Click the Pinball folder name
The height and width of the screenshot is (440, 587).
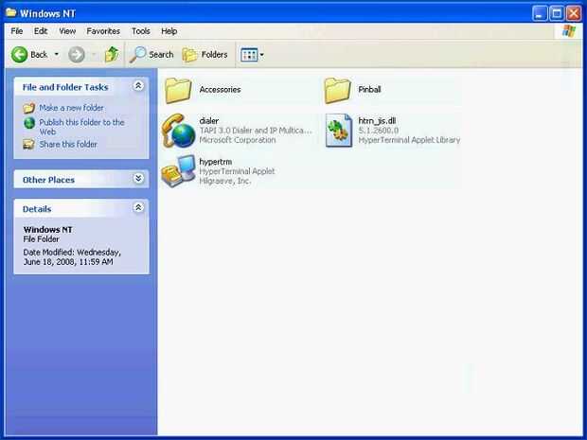[369, 90]
